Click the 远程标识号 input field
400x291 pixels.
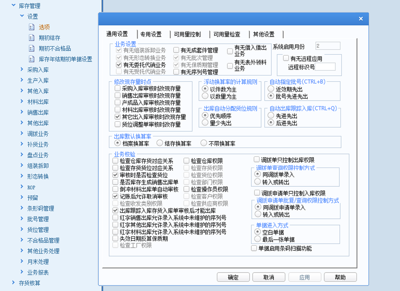[325, 67]
